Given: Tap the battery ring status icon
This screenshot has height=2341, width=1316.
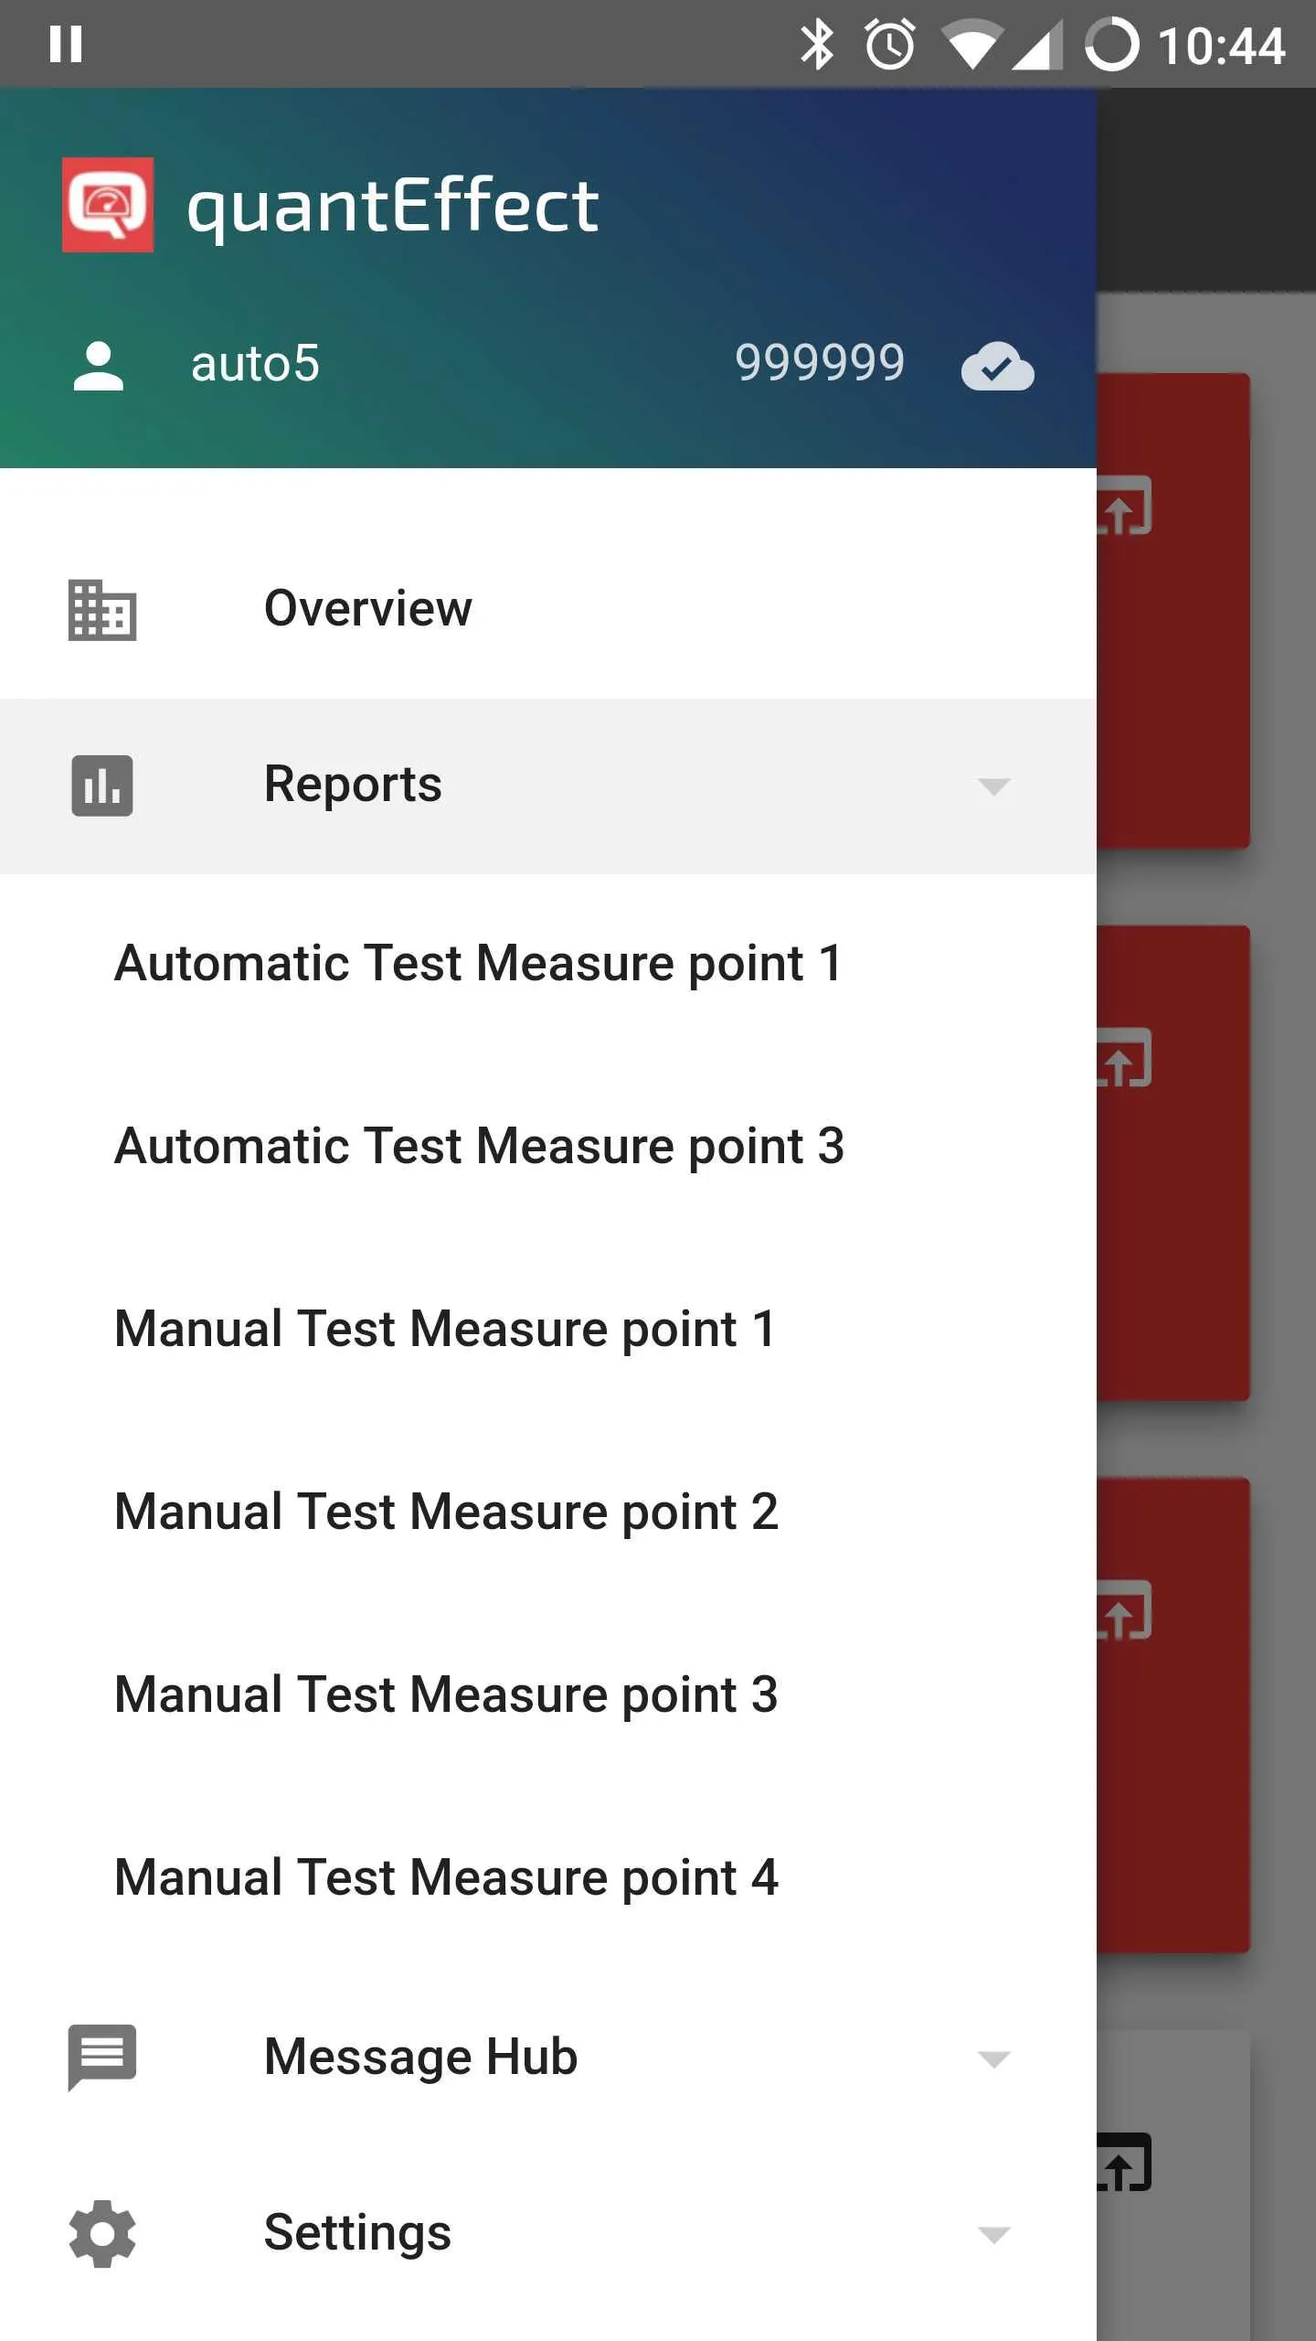Looking at the screenshot, I should pyautogui.click(x=1111, y=44).
